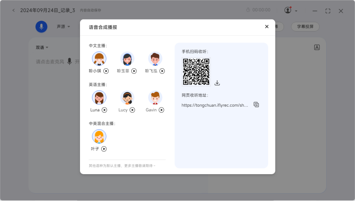Click the 英语主播 section label
355x201 pixels.
coord(98,84)
